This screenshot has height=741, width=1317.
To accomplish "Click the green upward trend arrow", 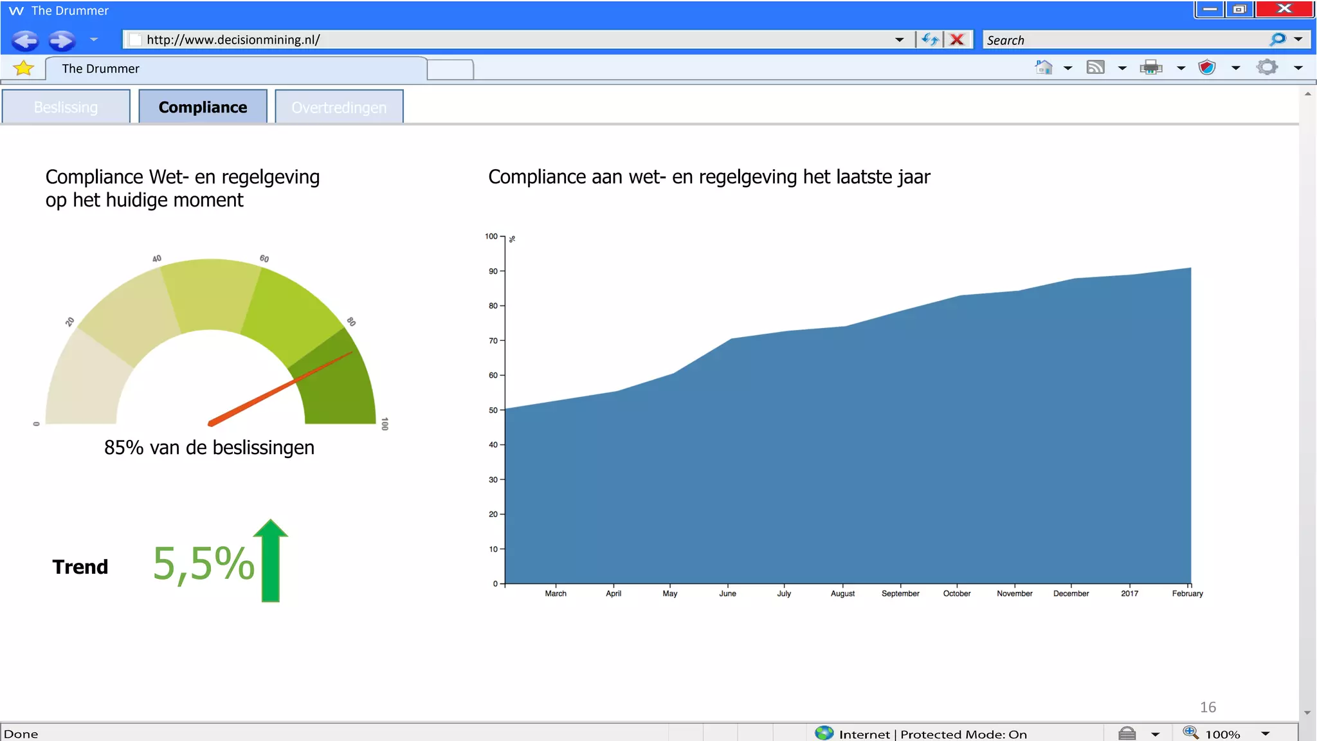I will tap(270, 560).
